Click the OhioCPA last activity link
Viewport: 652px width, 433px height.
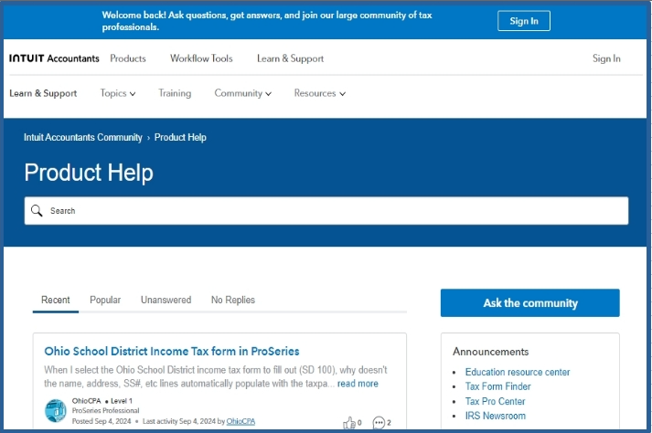(240, 421)
